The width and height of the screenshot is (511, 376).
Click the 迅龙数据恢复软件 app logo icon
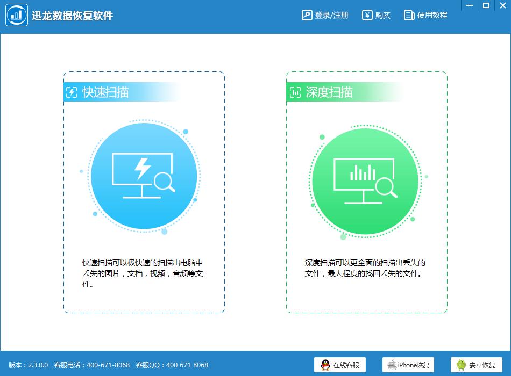[x=17, y=15]
